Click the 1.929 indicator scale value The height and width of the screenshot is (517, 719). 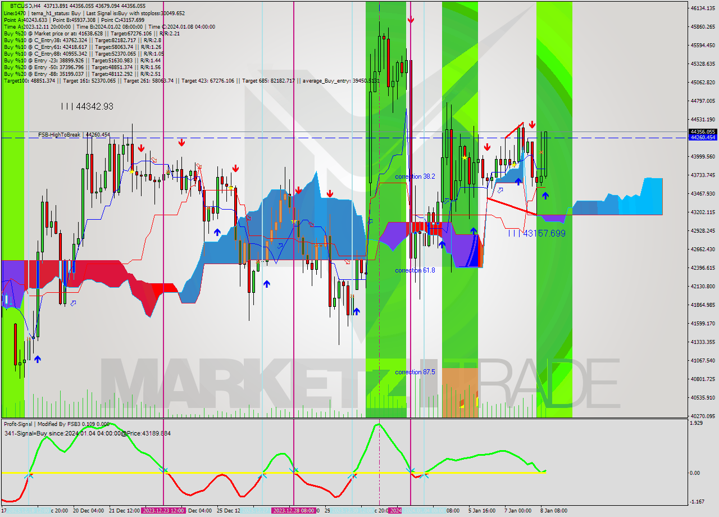pyautogui.click(x=695, y=423)
